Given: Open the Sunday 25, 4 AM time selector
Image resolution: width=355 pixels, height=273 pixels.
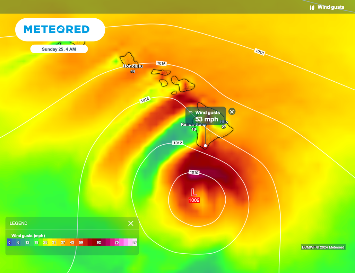Looking at the screenshot, I should pyautogui.click(x=59, y=49).
